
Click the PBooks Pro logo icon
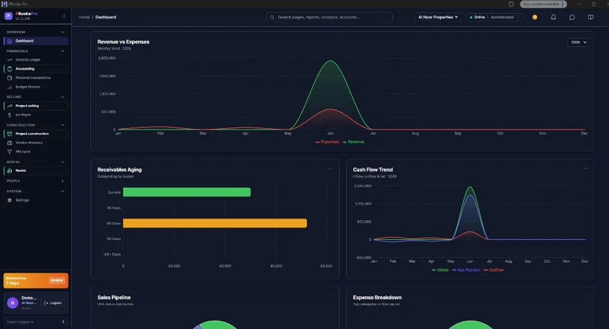coord(8,16)
